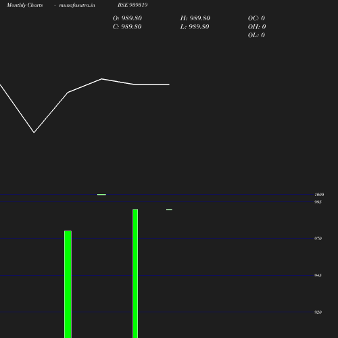The width and height of the screenshot is (338, 338).
Task: Click the 'OC: 0' reading
Action: pos(256,18)
